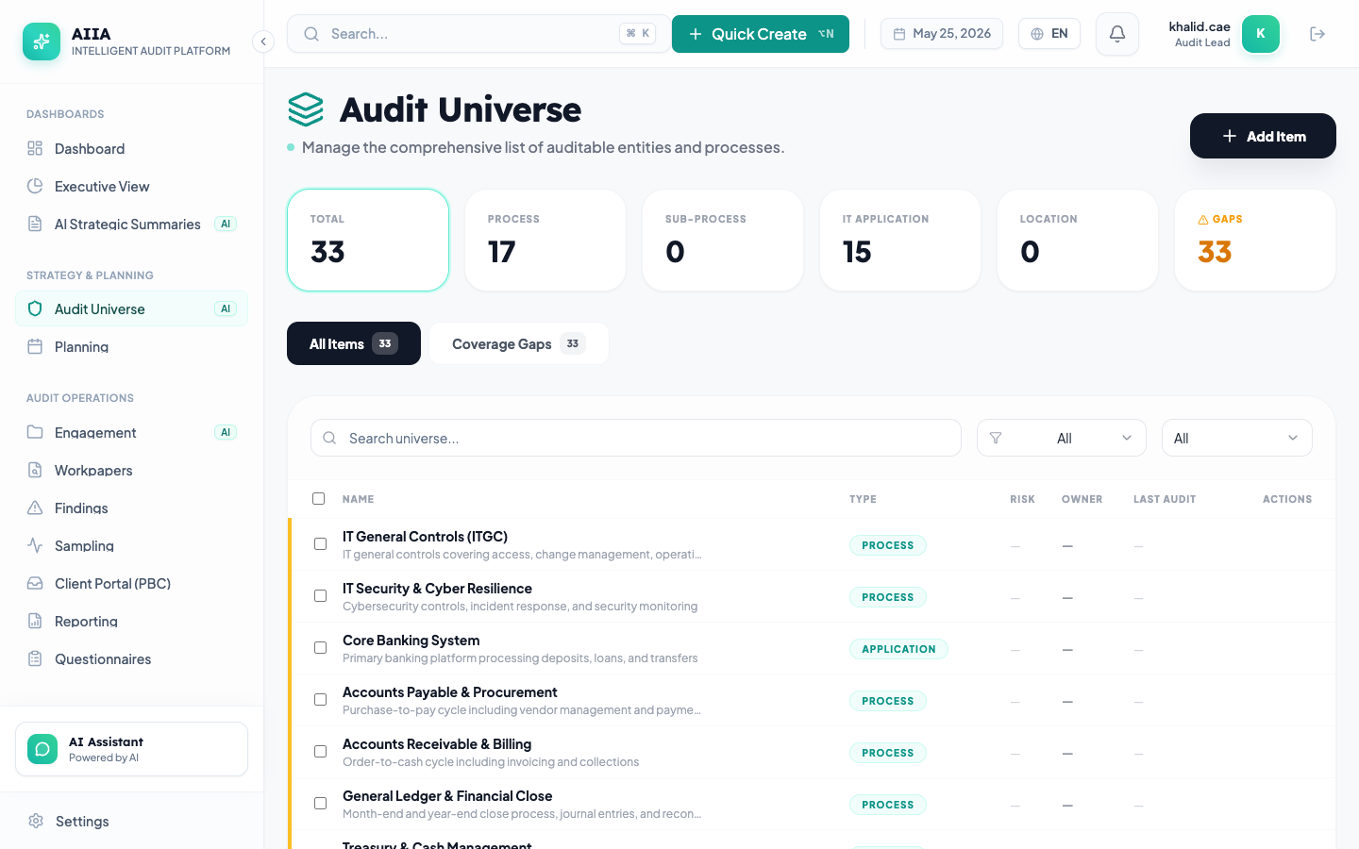Click the Audit Universe shield icon
Screen dimensions: 1359x849
pos(35,308)
